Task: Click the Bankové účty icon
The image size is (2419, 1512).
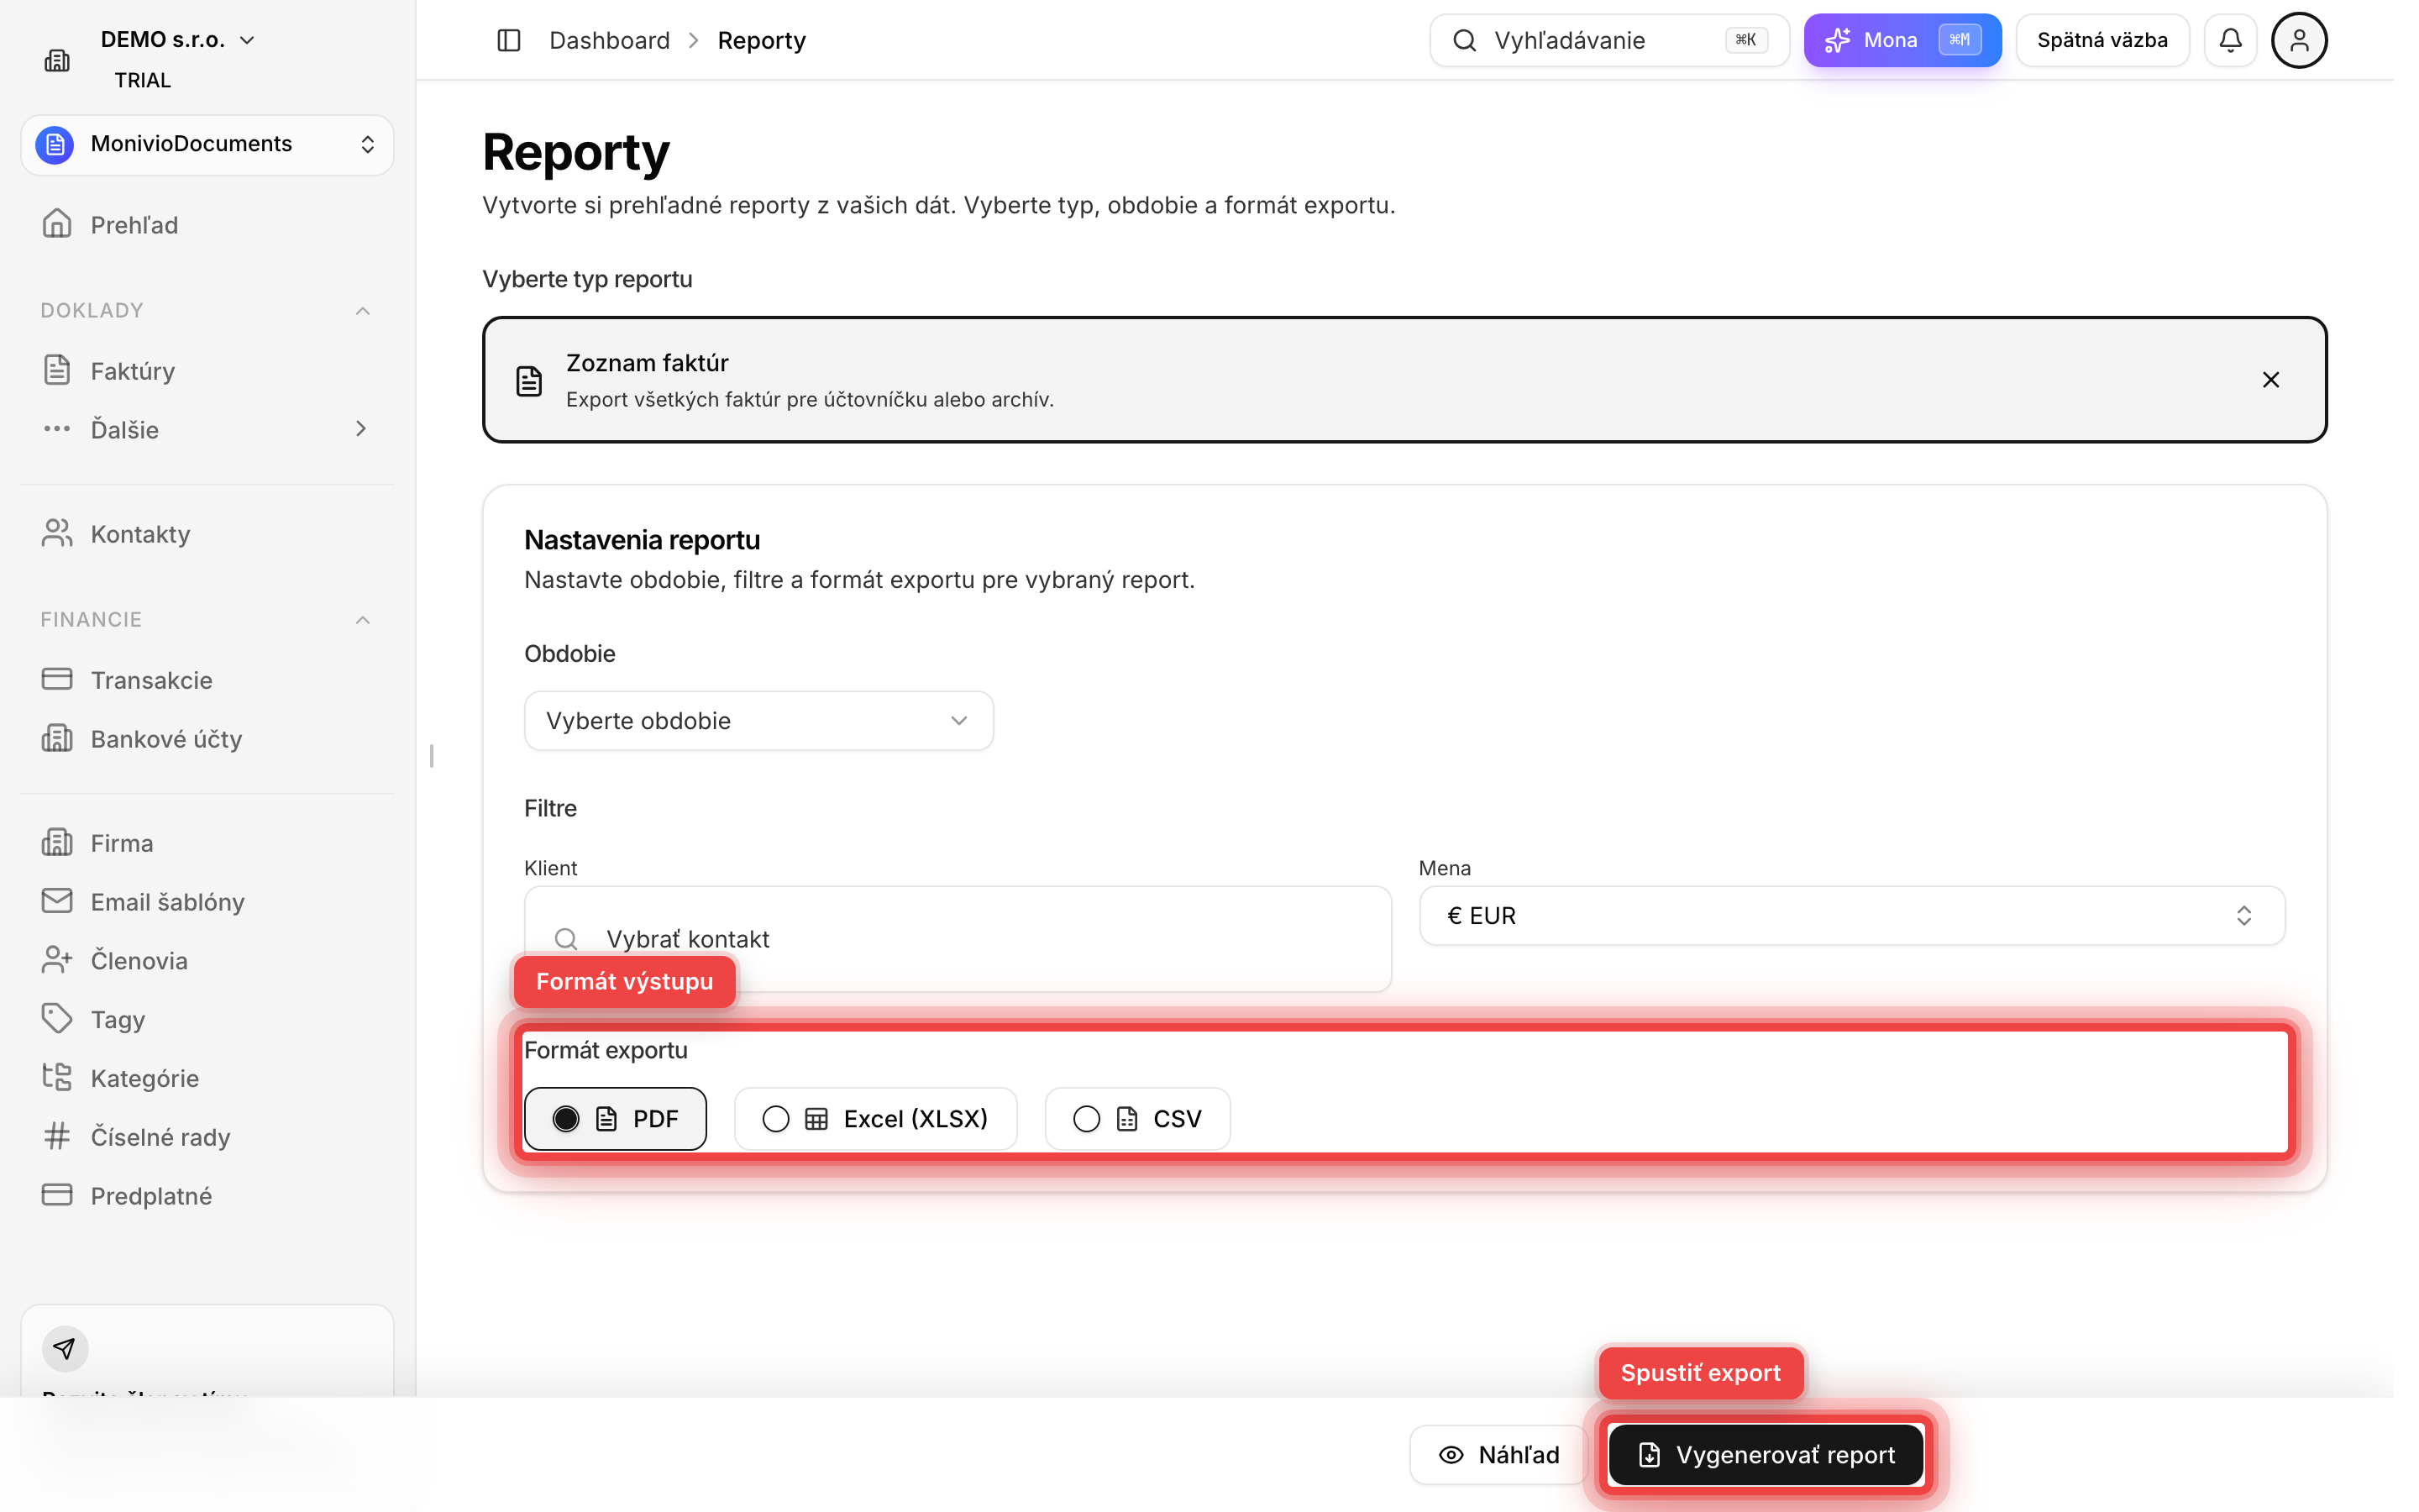Action: pyautogui.click(x=57, y=738)
